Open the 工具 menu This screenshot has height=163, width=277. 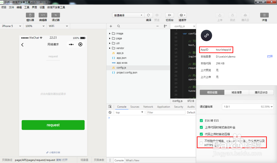(27, 7)
